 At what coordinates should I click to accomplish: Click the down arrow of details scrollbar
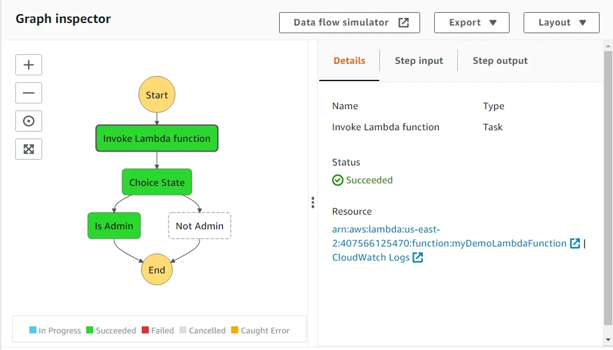click(607, 339)
